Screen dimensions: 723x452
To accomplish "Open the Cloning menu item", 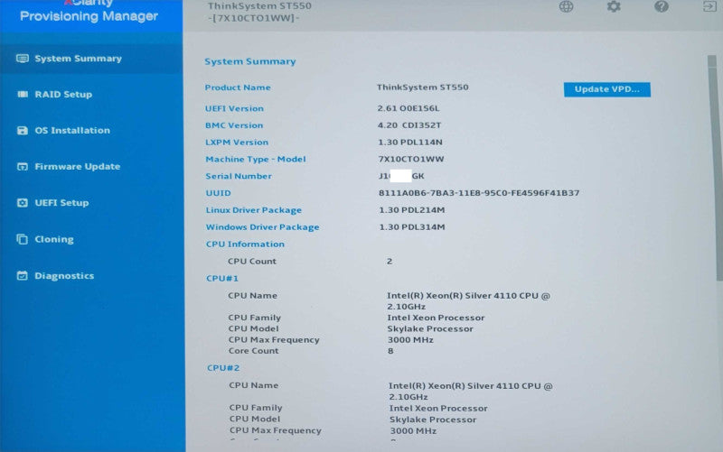I will pyautogui.click(x=54, y=239).
